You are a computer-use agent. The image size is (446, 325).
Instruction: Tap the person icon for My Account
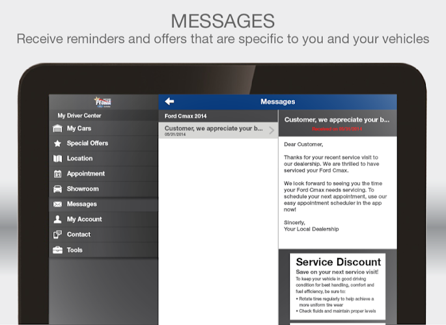(x=57, y=219)
